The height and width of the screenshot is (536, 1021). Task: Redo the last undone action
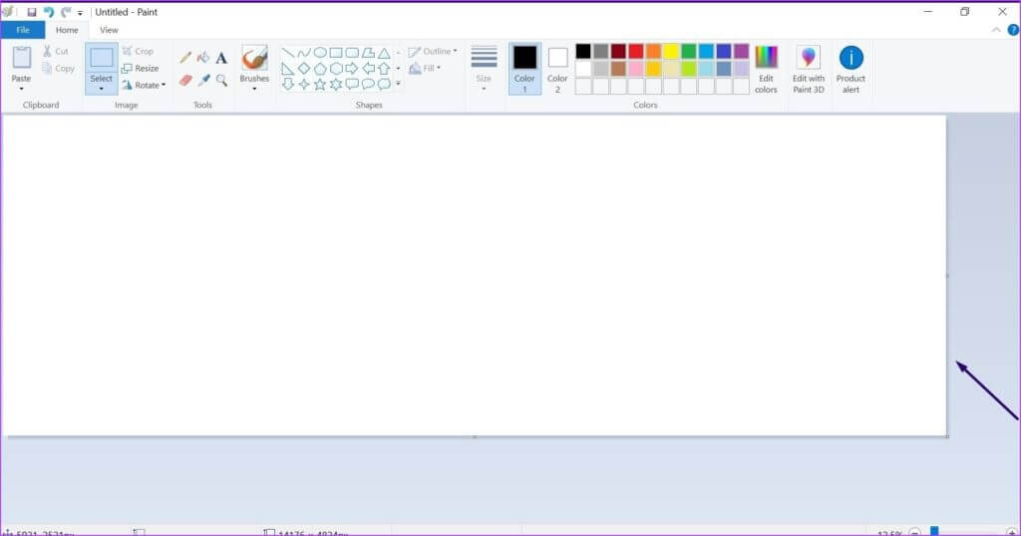click(x=66, y=12)
